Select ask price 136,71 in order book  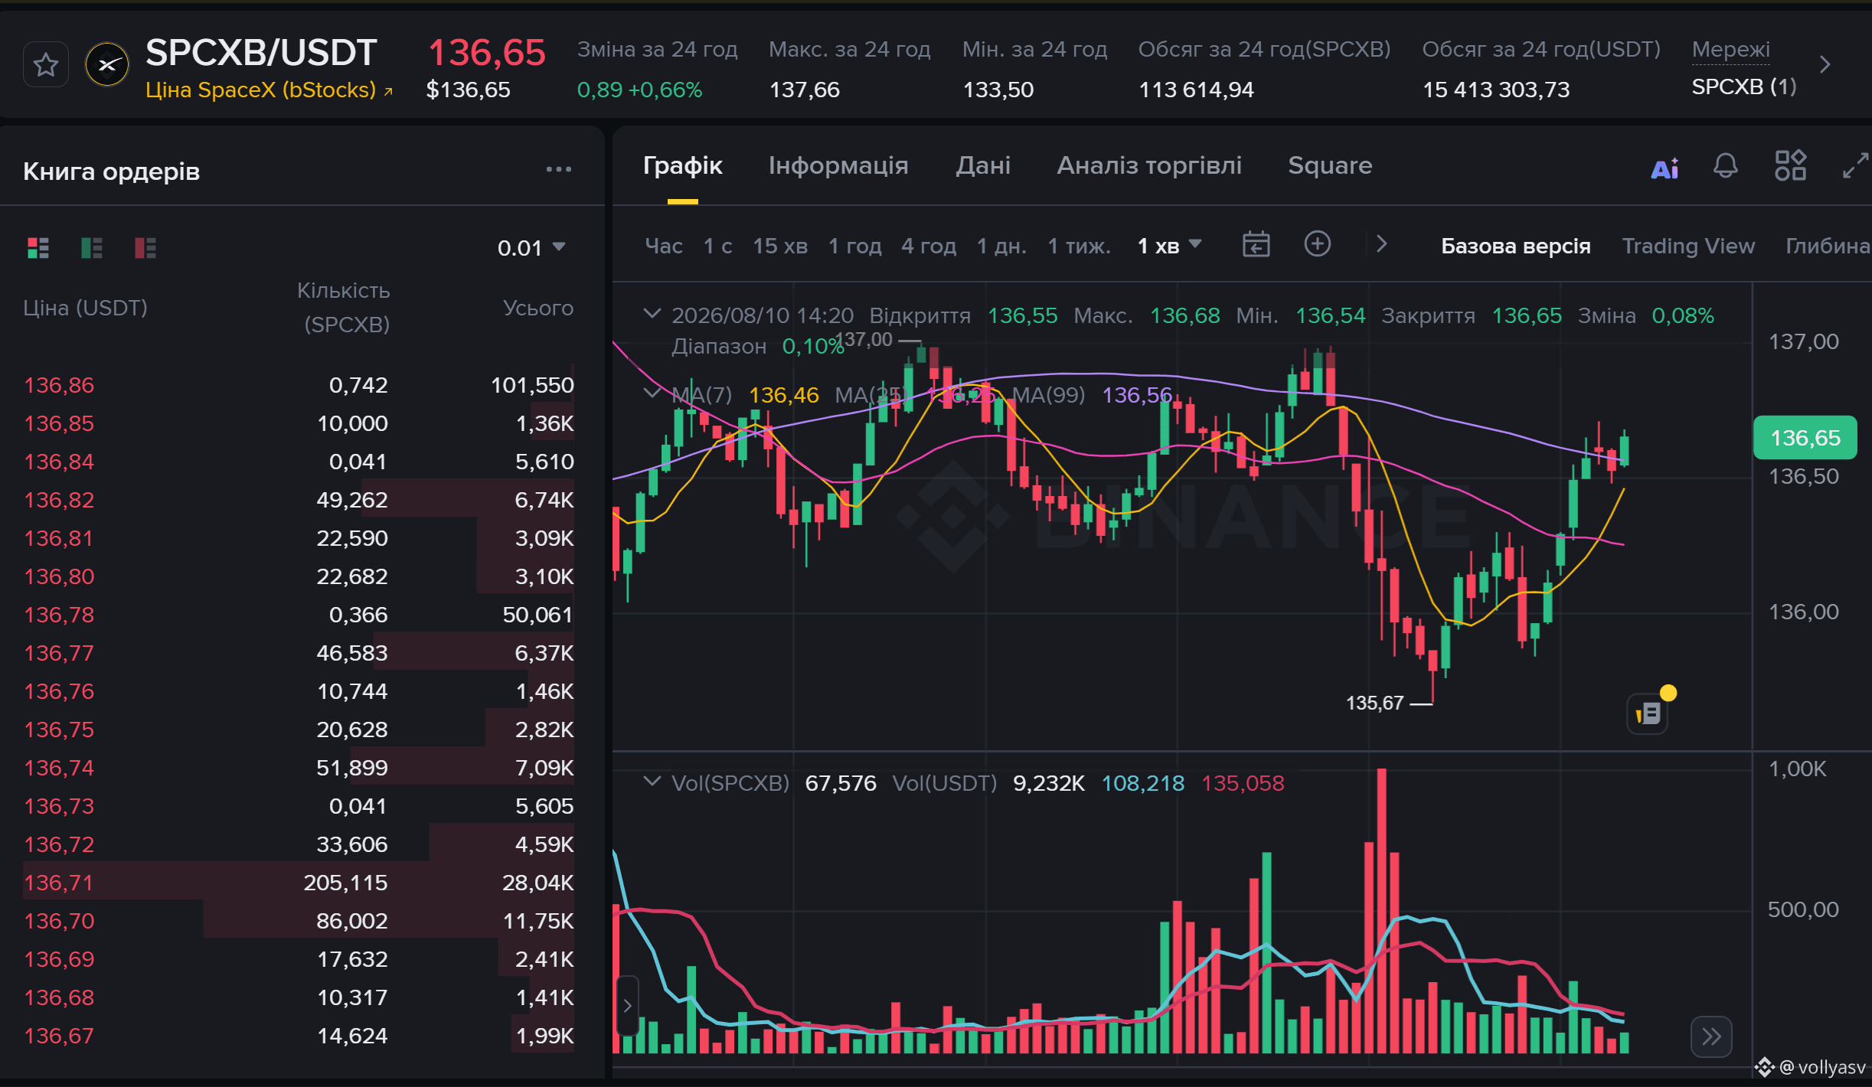tap(60, 883)
